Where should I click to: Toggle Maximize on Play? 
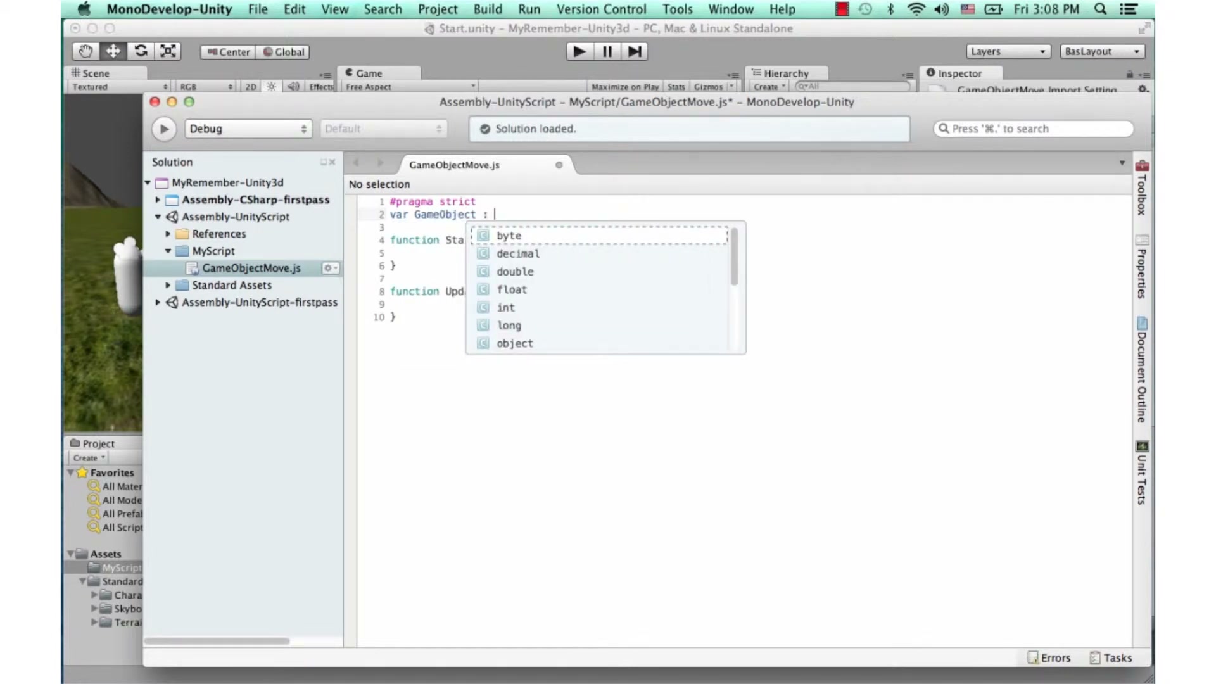624,87
